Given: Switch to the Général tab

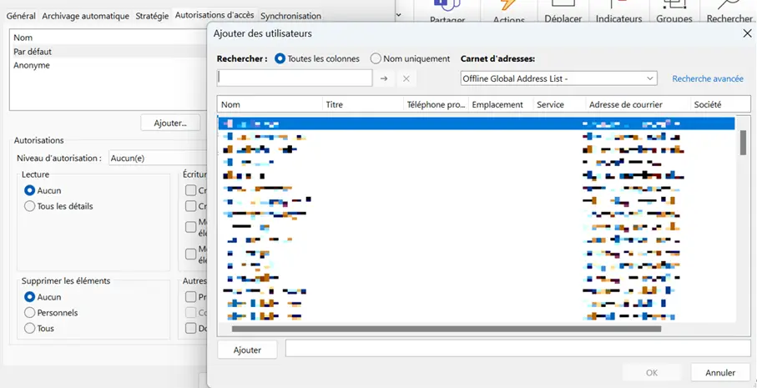Looking at the screenshot, I should [x=21, y=16].
